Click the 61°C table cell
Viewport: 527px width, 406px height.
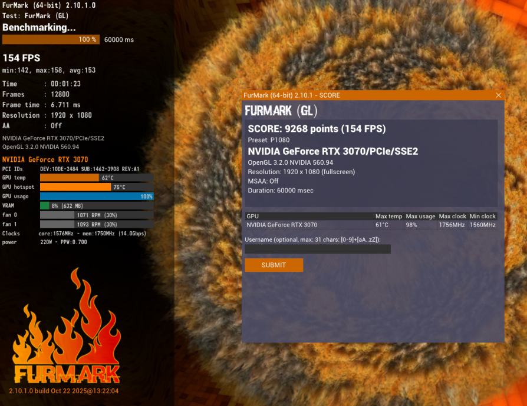point(382,225)
